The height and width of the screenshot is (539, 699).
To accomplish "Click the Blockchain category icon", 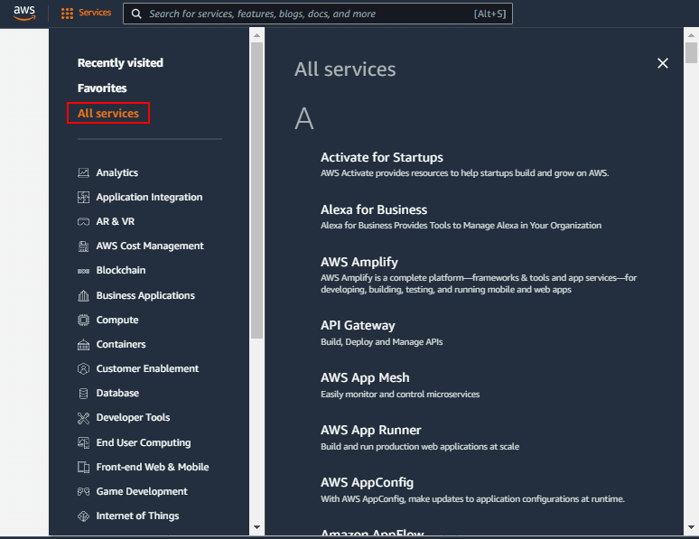I will (83, 271).
